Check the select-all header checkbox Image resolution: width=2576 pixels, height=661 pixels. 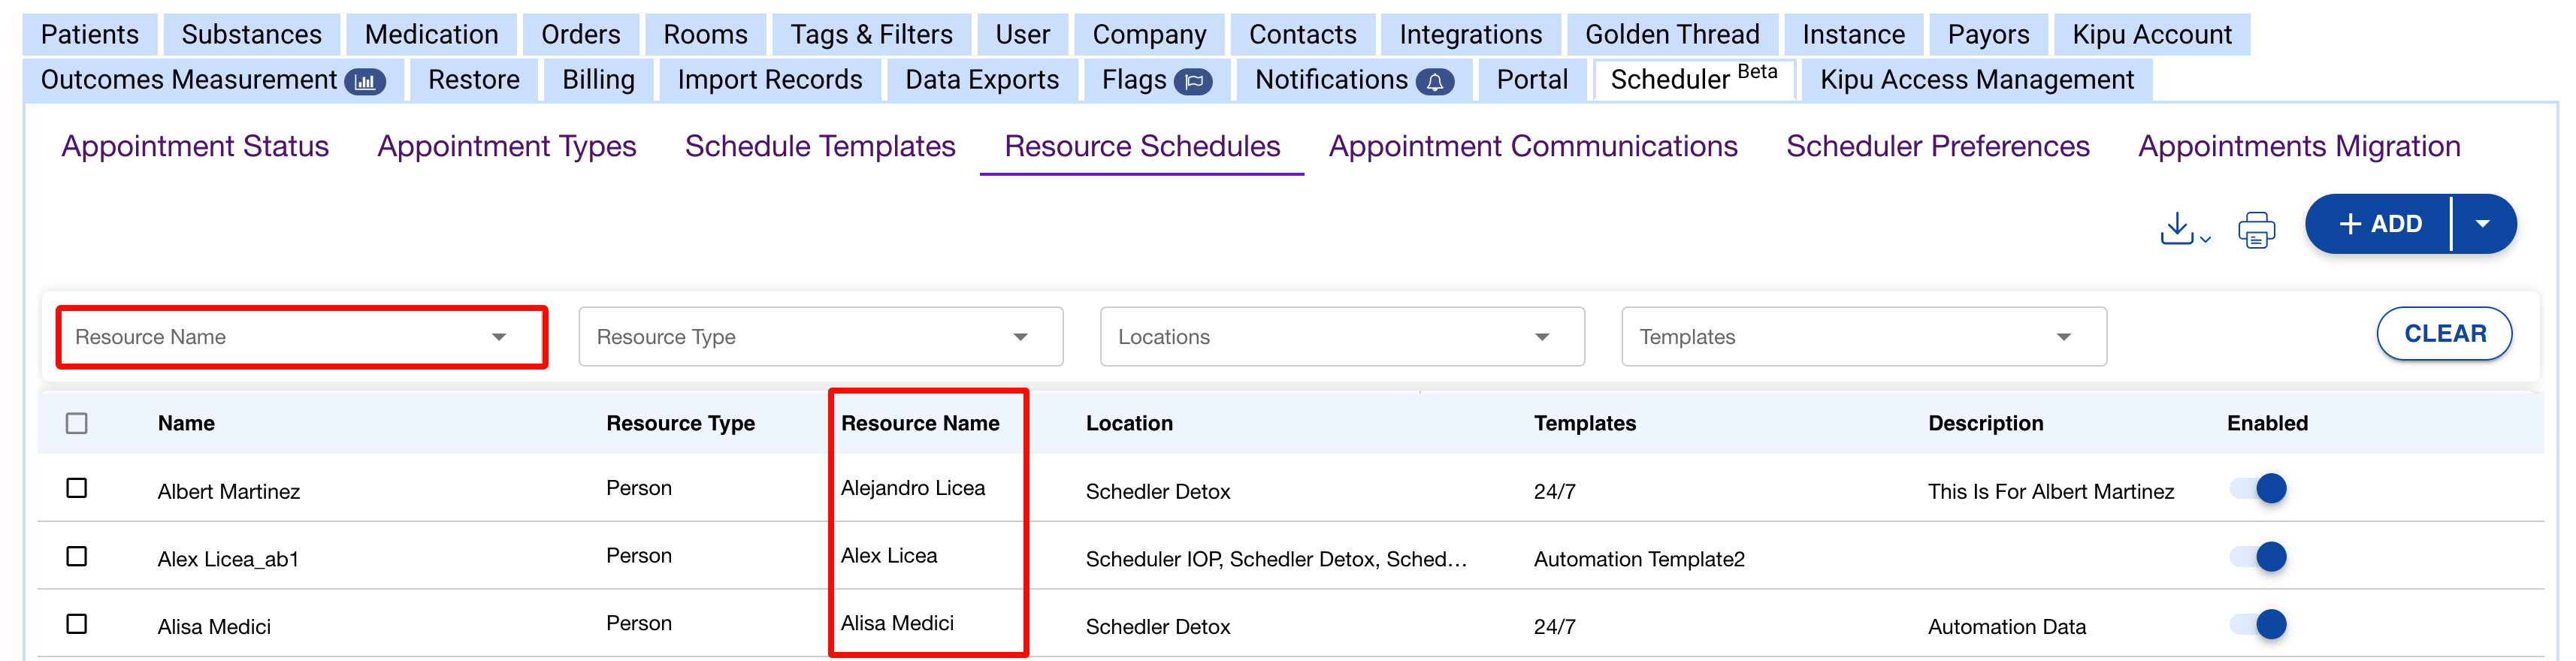point(77,424)
